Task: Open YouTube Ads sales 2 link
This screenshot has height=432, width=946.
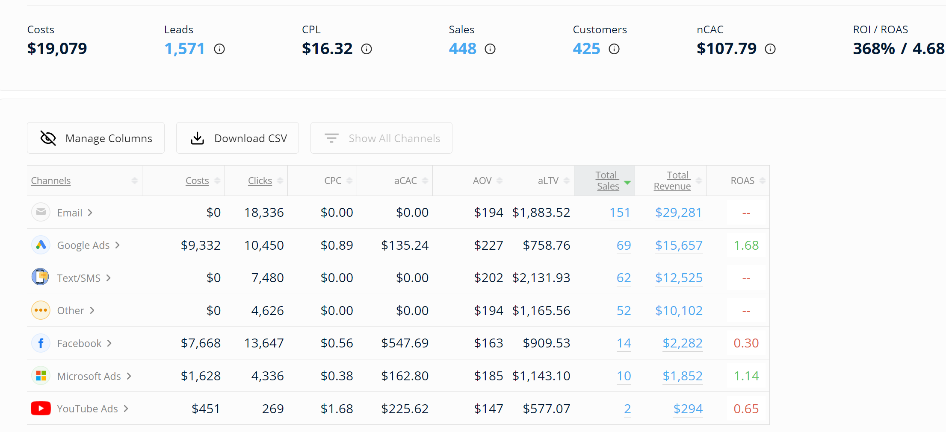Action: tap(627, 409)
